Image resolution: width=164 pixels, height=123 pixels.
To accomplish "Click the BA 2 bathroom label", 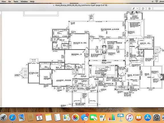I will tap(62, 40).
